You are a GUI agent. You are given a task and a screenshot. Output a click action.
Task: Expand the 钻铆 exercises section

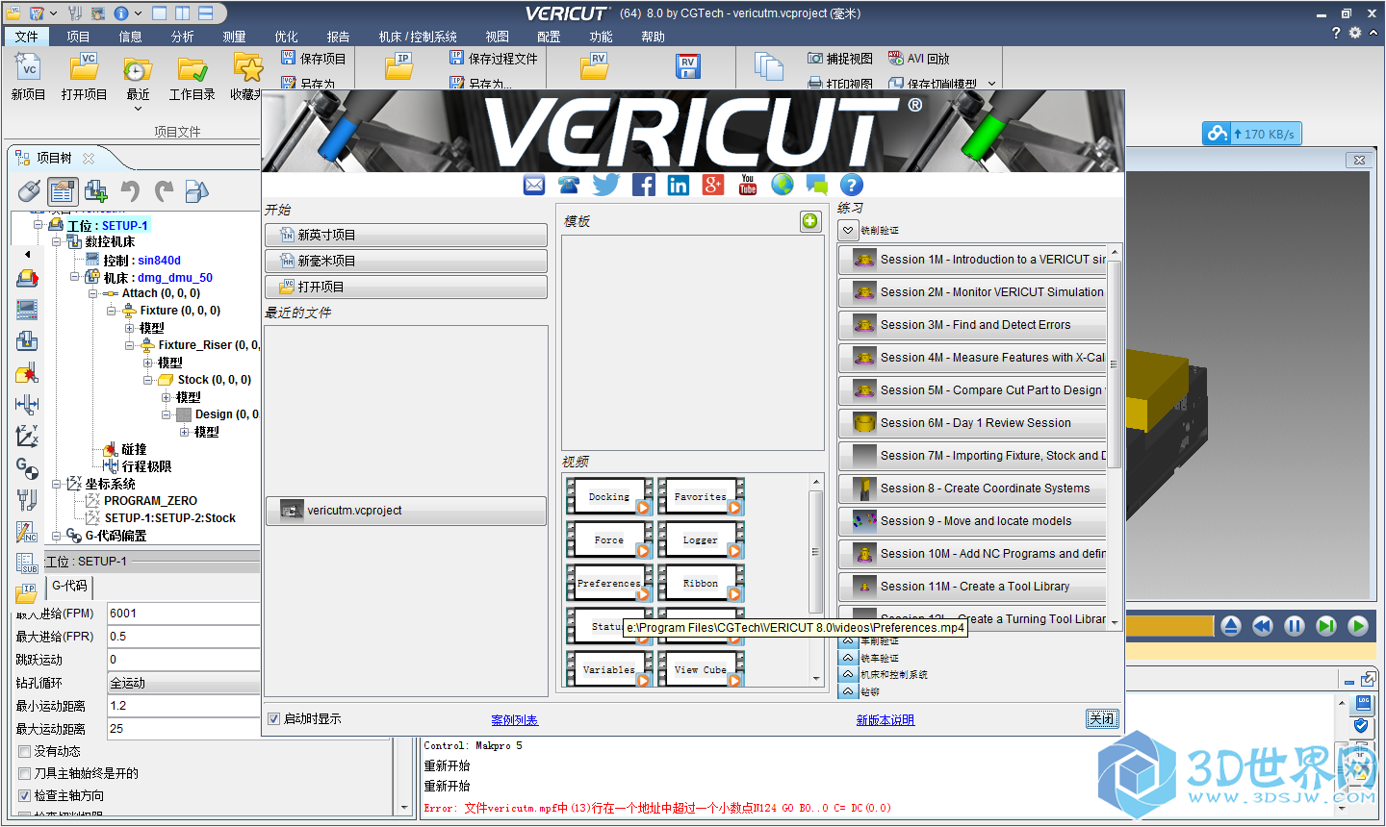[x=848, y=690]
